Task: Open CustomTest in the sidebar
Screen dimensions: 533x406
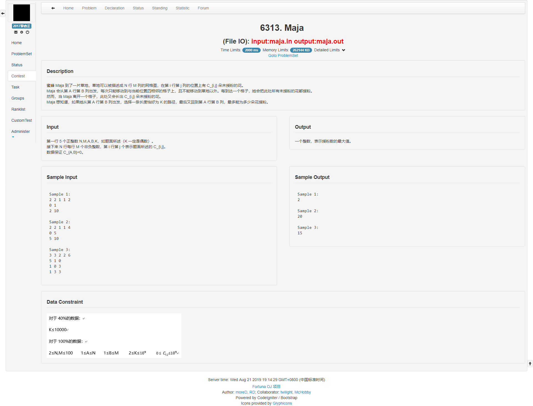Action: tap(22, 120)
